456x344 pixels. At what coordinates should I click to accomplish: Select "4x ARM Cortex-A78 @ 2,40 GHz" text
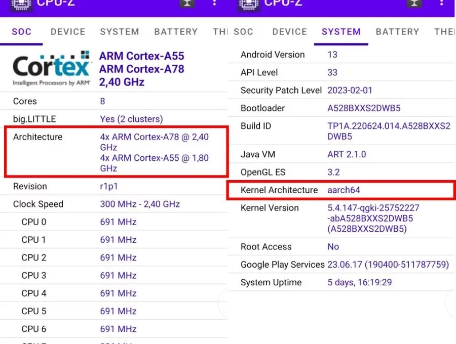155,142
